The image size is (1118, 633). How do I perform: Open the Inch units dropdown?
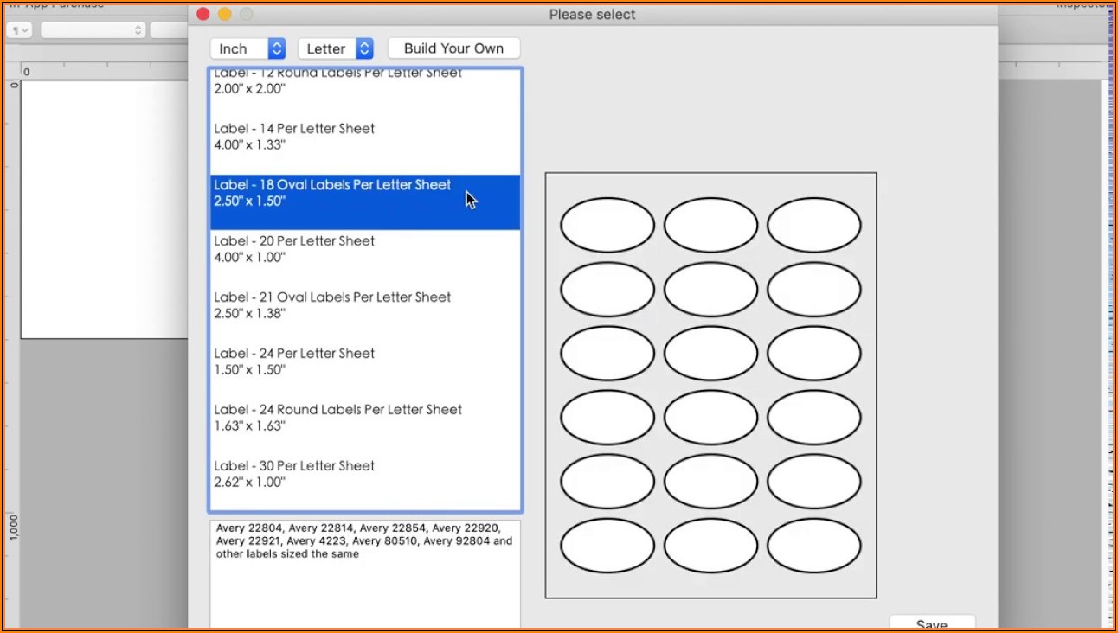[247, 48]
